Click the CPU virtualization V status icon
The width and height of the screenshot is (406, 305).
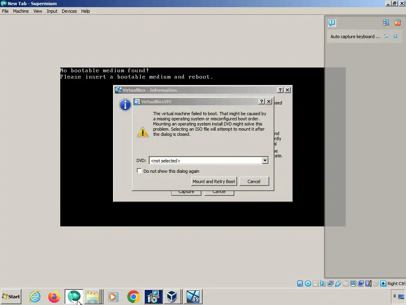click(x=368, y=284)
